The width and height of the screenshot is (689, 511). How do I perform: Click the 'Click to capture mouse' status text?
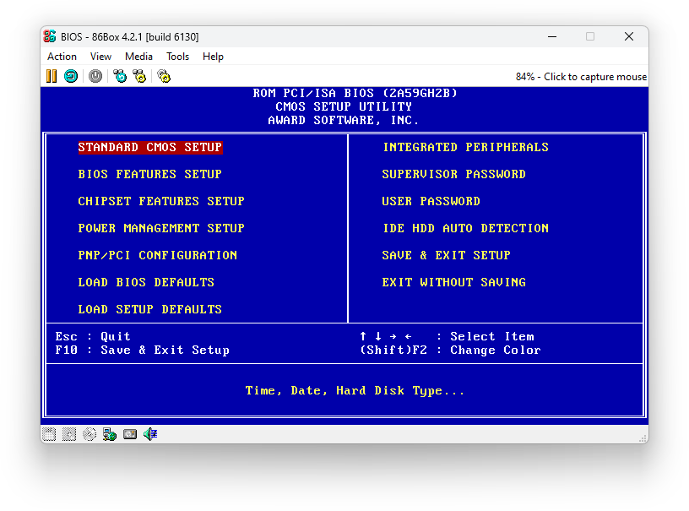click(x=595, y=77)
